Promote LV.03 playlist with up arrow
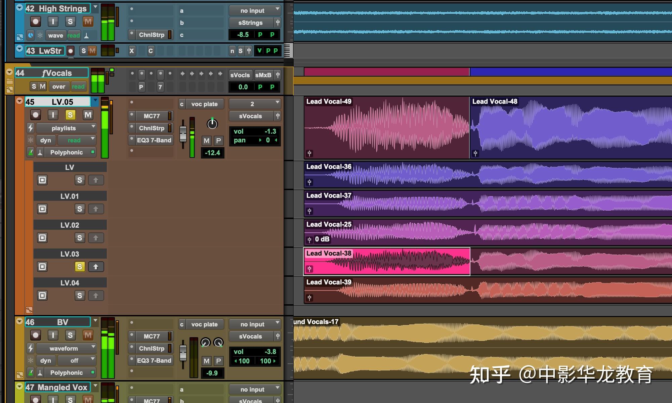The width and height of the screenshot is (672, 403). coord(96,267)
